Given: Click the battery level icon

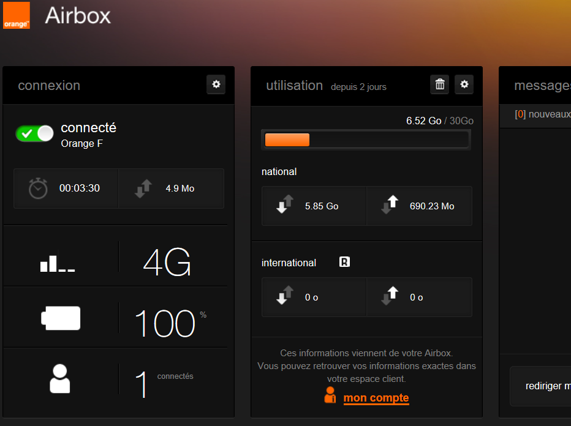Looking at the screenshot, I should tap(60, 318).
